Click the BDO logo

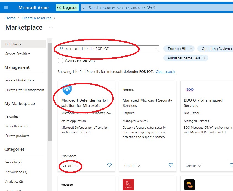point(189,89)
